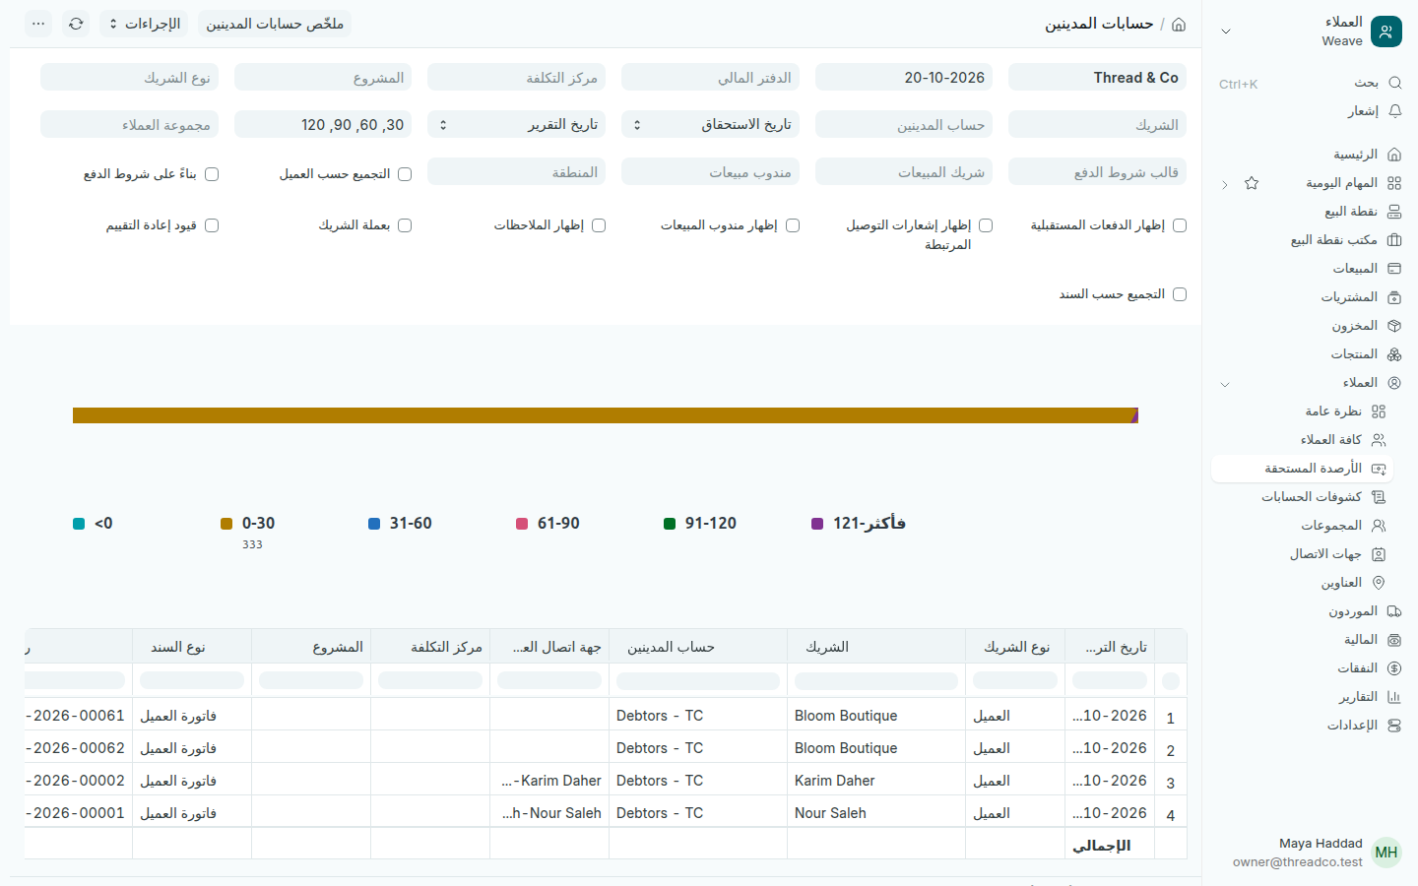The image size is (1418, 886).
Task: Open the three-dots more options menu
Action: [38, 24]
